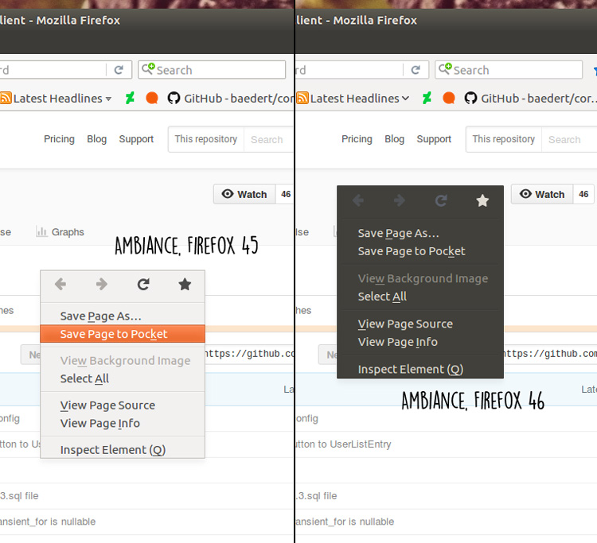This screenshot has width=597, height=543.
Task: Toggle the Watch button in the left window
Action: point(244,194)
